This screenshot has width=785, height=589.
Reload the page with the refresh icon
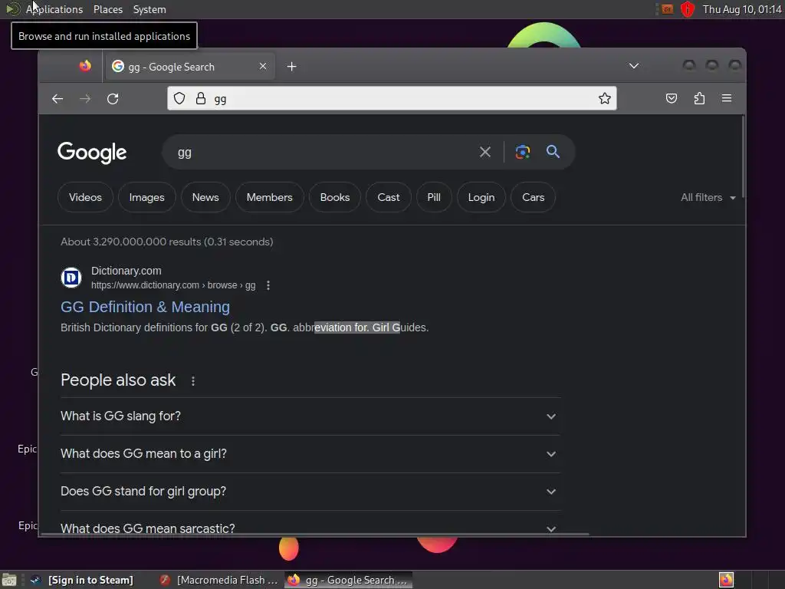pyautogui.click(x=113, y=99)
